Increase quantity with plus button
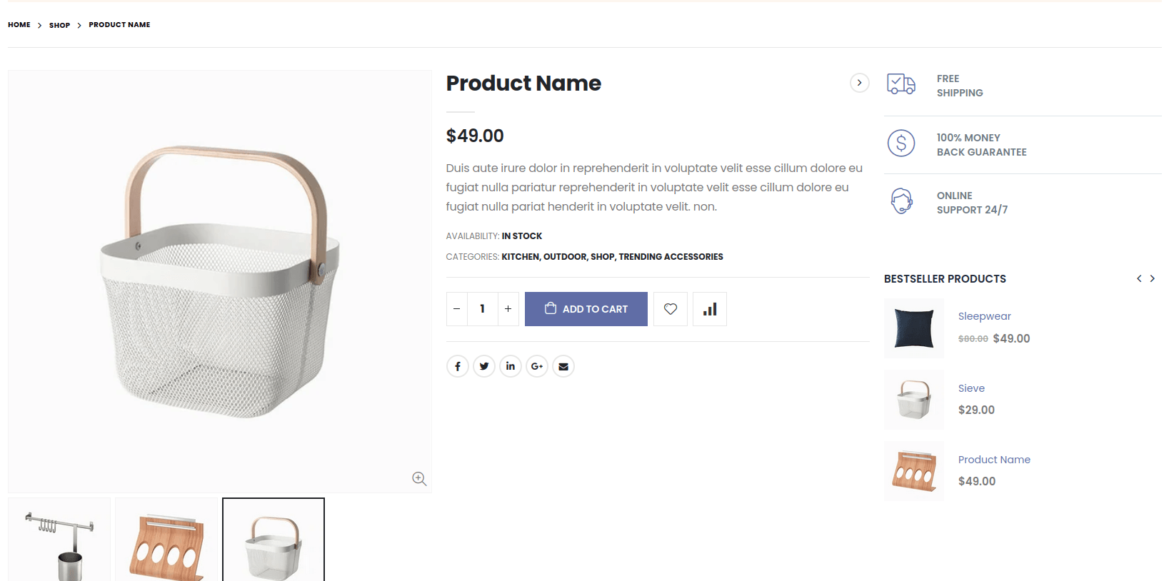 point(508,309)
